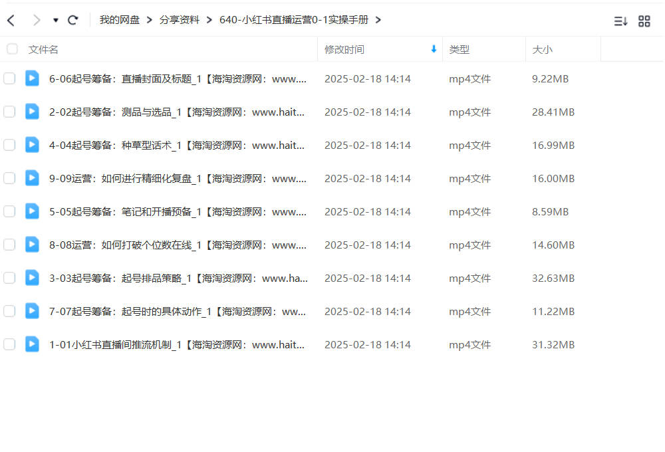
Task: Click video icon of 6-06起号筹备 file
Action: (x=32, y=78)
